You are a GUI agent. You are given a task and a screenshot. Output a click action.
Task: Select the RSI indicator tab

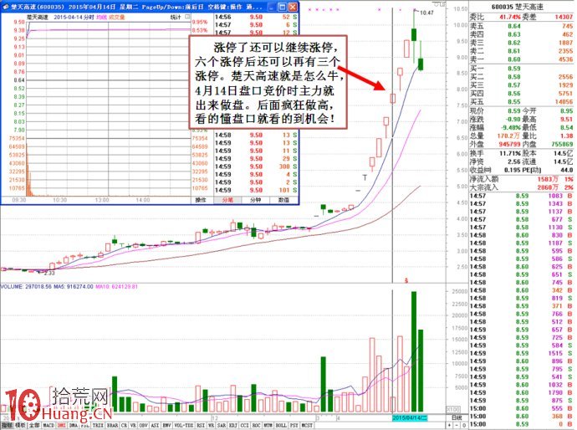[201, 425]
